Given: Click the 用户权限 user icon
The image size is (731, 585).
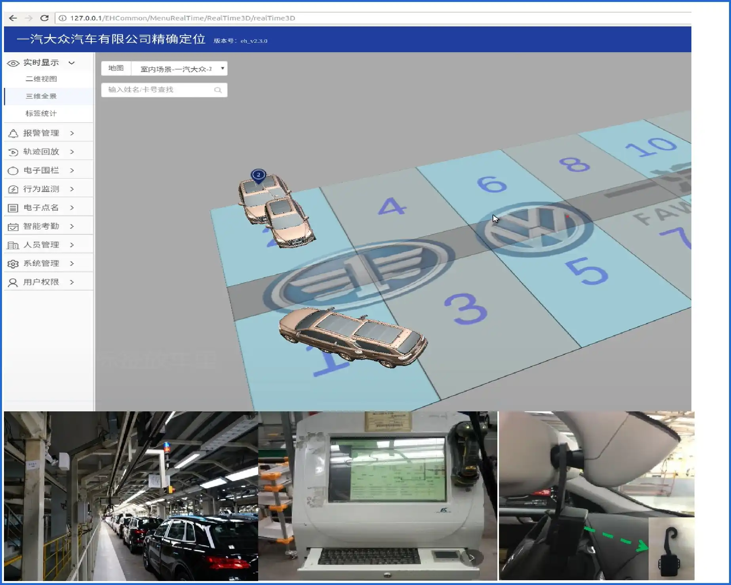Looking at the screenshot, I should pyautogui.click(x=13, y=282).
